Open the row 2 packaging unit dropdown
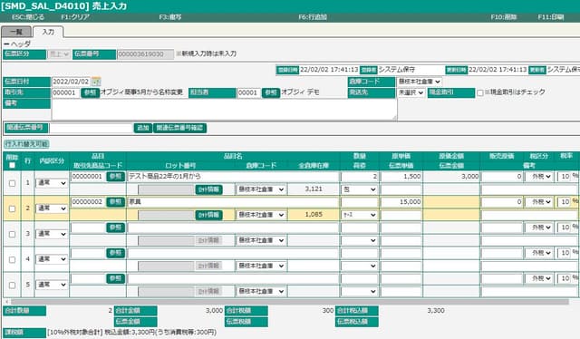 (359, 215)
